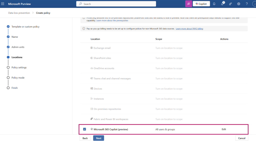Open the notifications bell
The image size is (256, 141).
click(214, 4)
